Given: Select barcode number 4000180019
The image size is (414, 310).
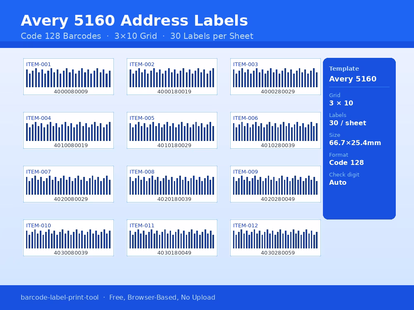Looking at the screenshot, I should (174, 92).
